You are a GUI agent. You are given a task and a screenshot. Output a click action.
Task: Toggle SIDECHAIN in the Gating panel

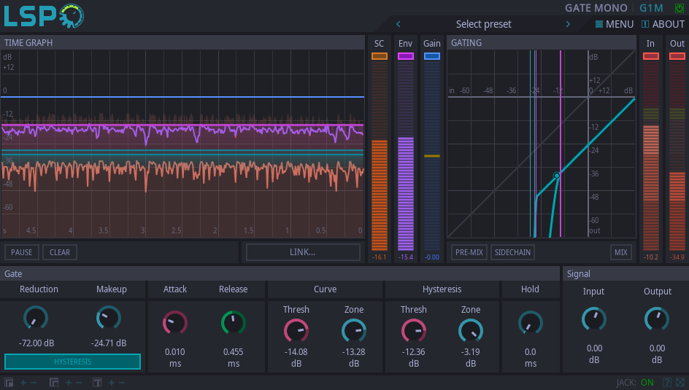512,252
